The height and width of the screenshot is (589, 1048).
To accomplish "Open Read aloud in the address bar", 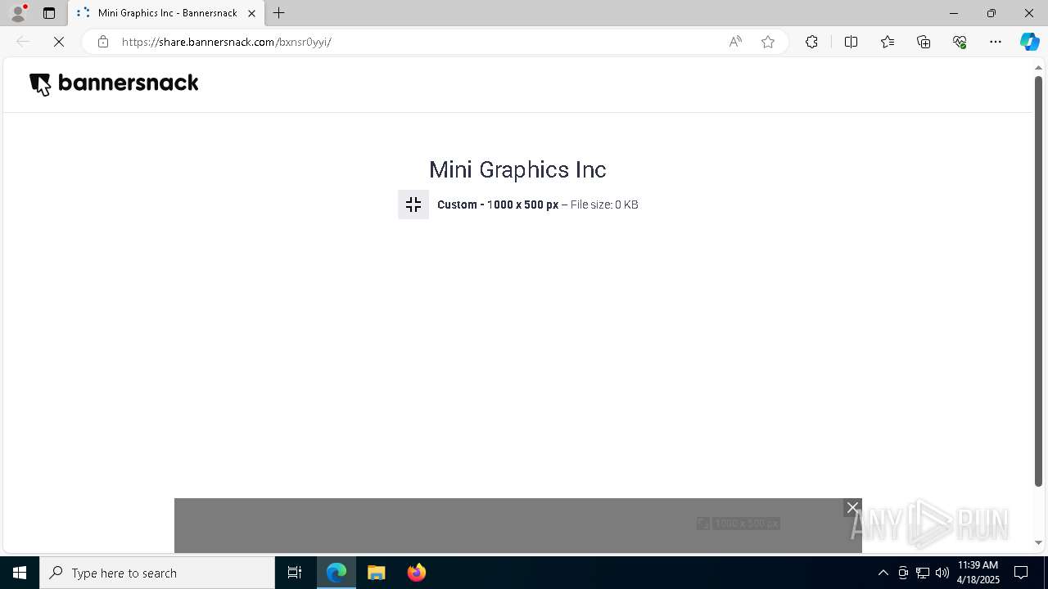I will pos(735,42).
